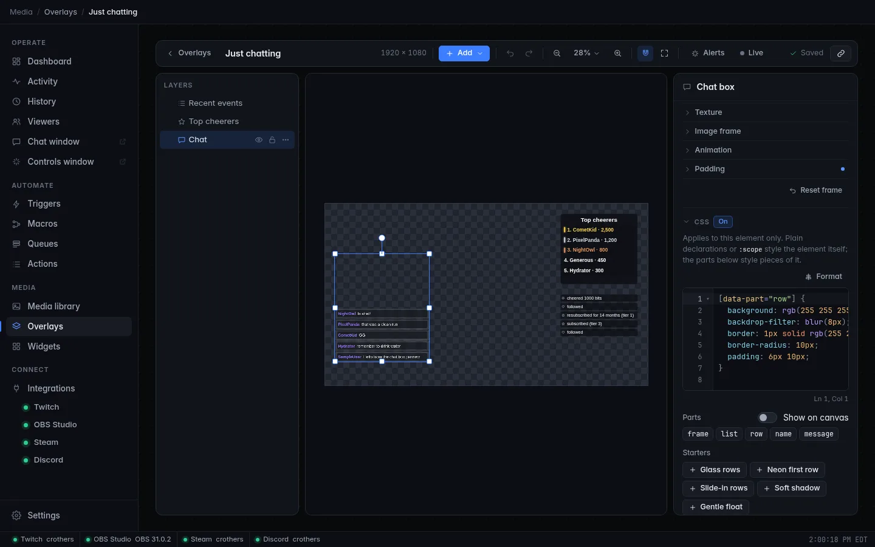The width and height of the screenshot is (875, 547).
Task: Open Dashboard from sidebar
Action: click(69, 61)
